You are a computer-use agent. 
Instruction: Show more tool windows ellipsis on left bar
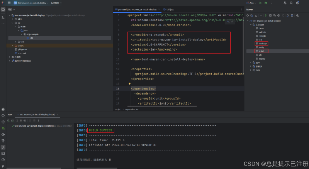[3, 24]
